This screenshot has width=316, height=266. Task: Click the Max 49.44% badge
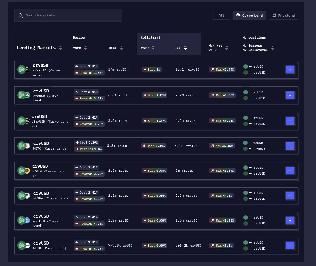(x=222, y=70)
